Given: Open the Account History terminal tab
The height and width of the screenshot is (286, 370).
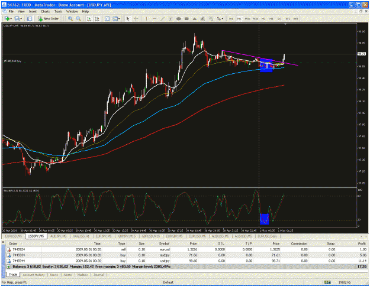Looking at the screenshot, I should pyautogui.click(x=34, y=275).
